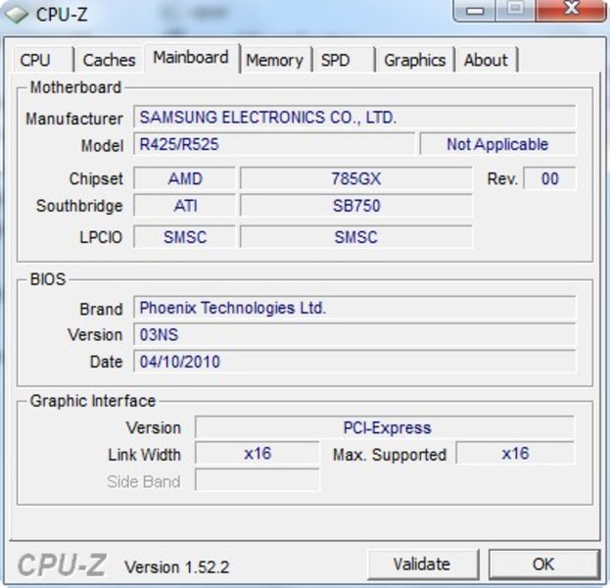Switch to the Graphics tab
This screenshot has width=610, height=588.
tap(415, 60)
